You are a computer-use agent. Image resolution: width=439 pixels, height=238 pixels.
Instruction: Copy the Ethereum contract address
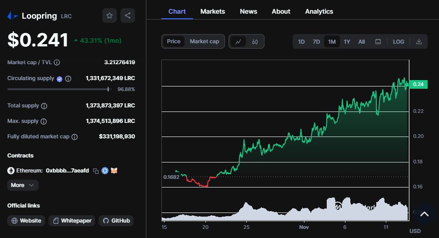96,171
